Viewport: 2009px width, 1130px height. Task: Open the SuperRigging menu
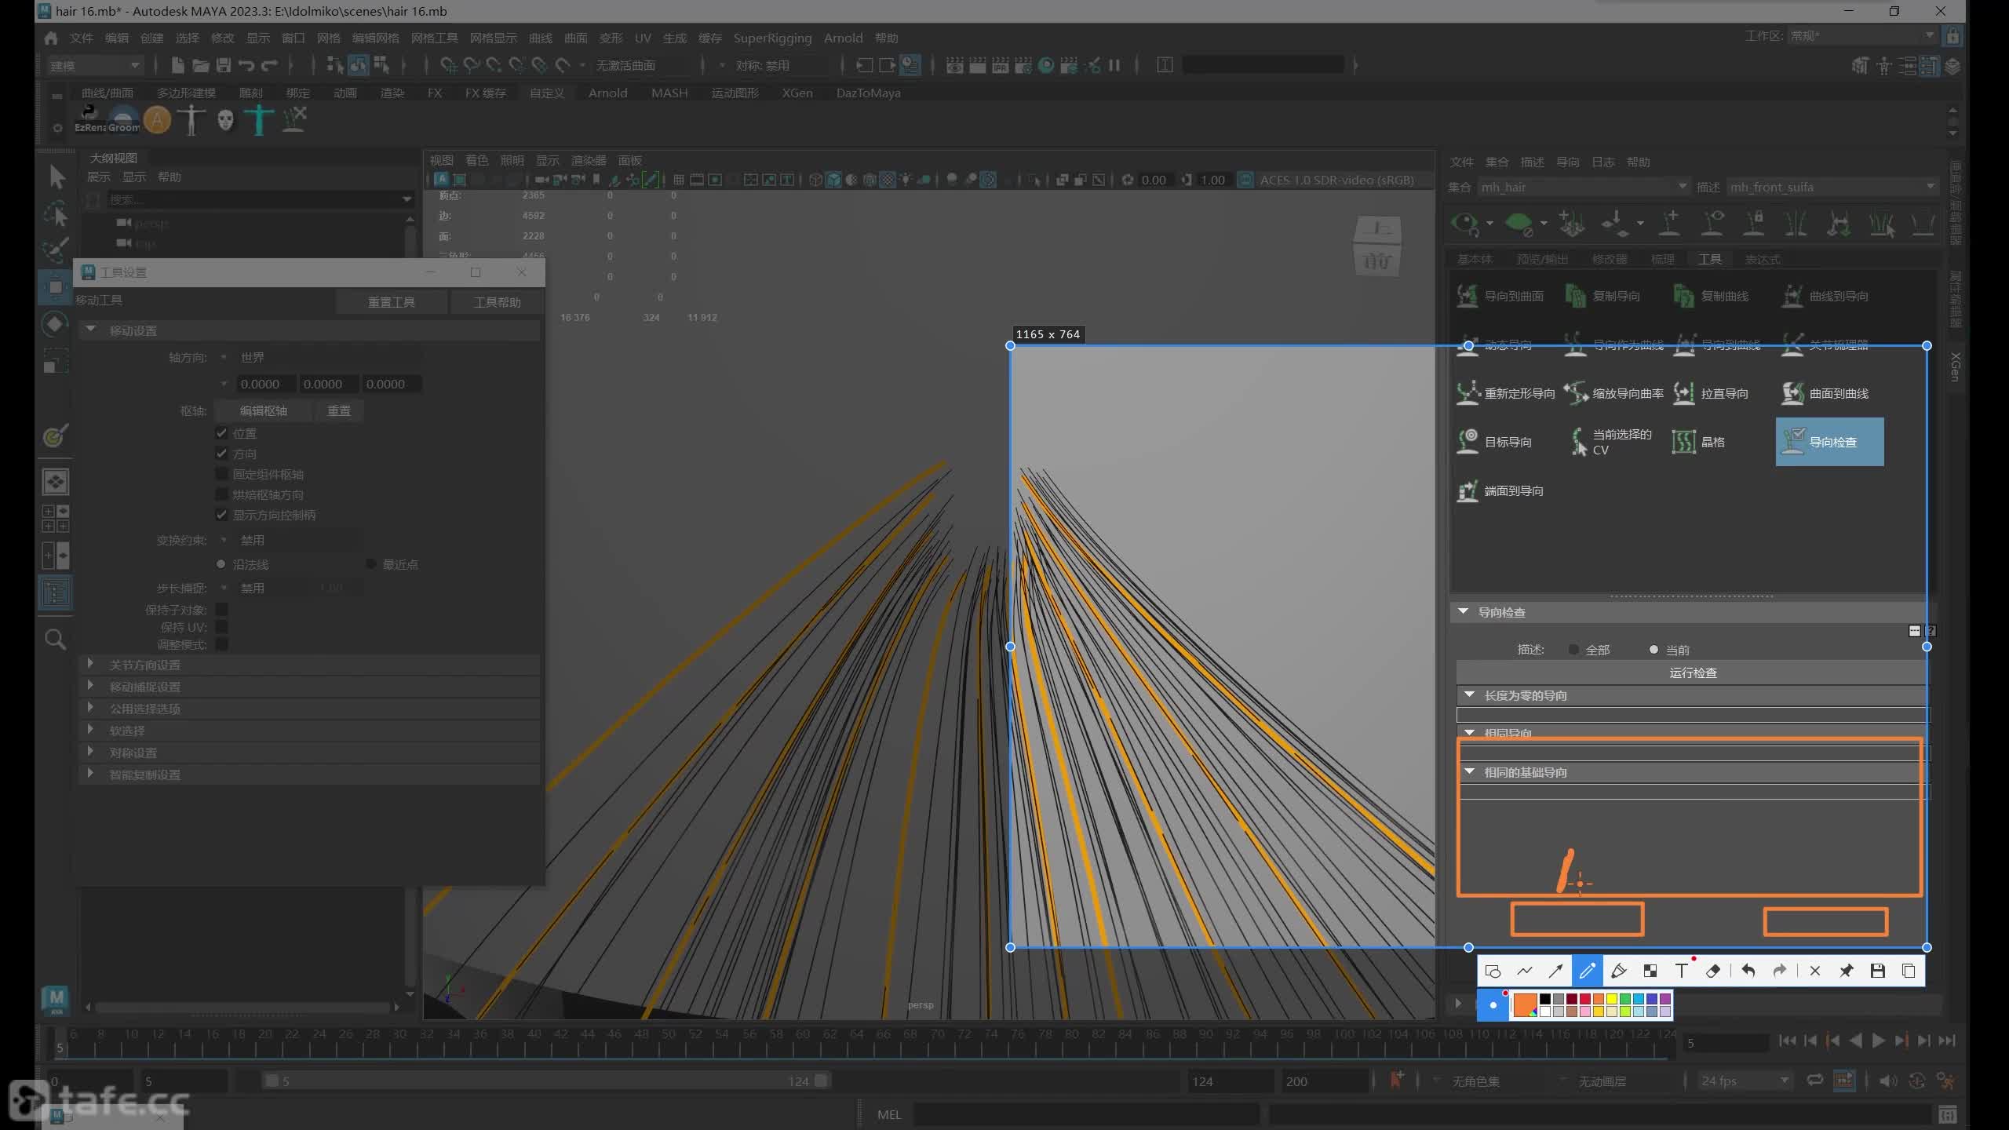click(x=772, y=38)
